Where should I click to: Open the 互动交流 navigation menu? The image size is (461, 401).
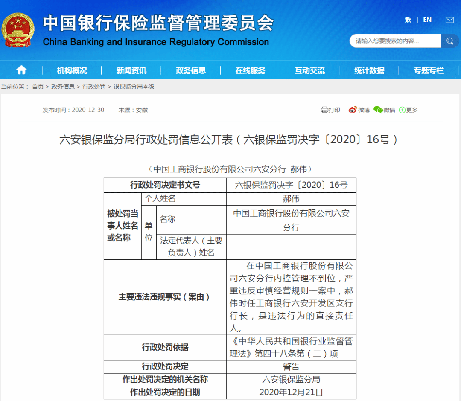point(310,70)
